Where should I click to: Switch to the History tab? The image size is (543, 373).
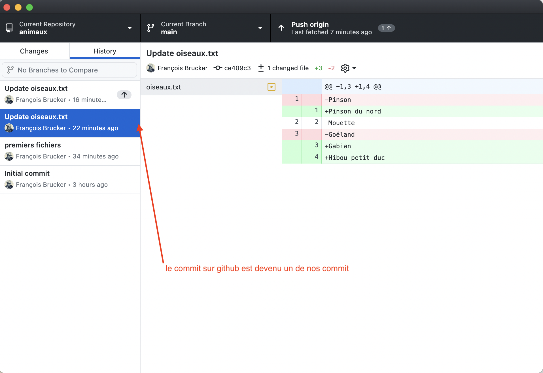coord(105,51)
